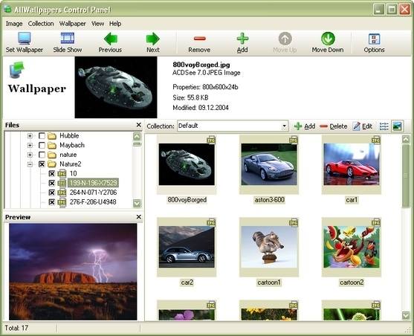Select the 276-F-206-U4948 file name
Screen dimensions: 414x336
93,201
